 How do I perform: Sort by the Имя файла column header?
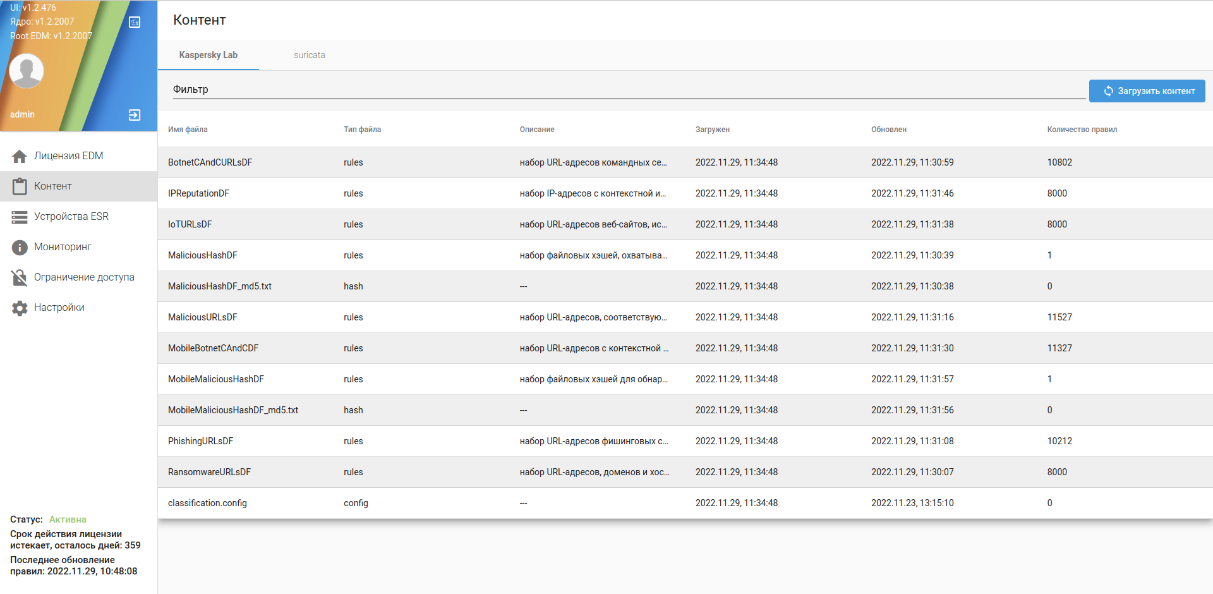(x=188, y=130)
